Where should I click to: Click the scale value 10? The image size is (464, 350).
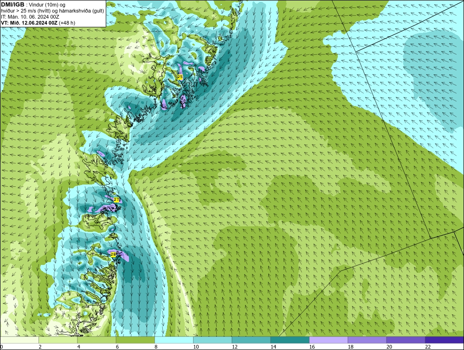click(196, 347)
